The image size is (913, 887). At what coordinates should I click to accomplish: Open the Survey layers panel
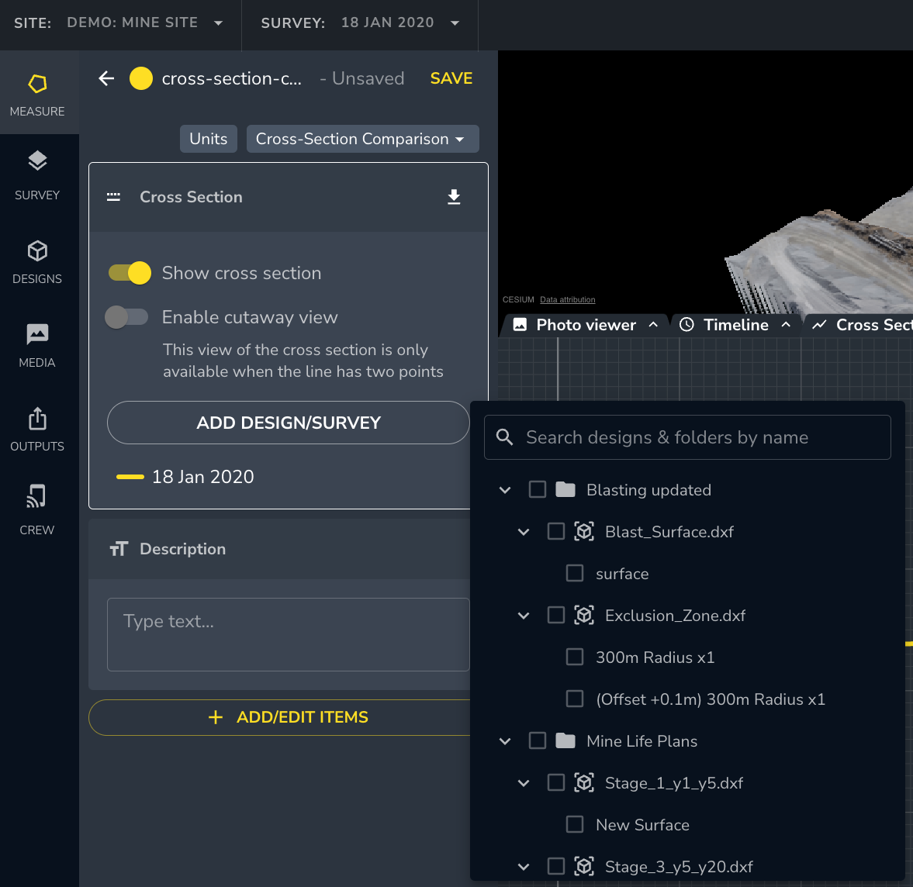point(37,176)
